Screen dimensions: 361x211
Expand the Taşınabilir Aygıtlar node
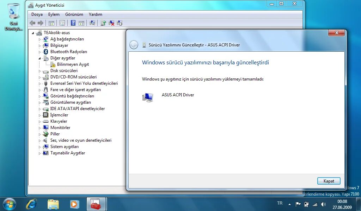[x=39, y=153]
